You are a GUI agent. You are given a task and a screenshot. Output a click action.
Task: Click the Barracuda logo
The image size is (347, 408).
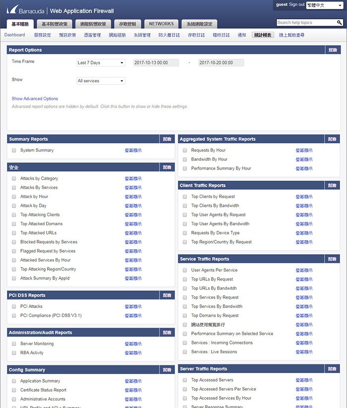(26, 10)
